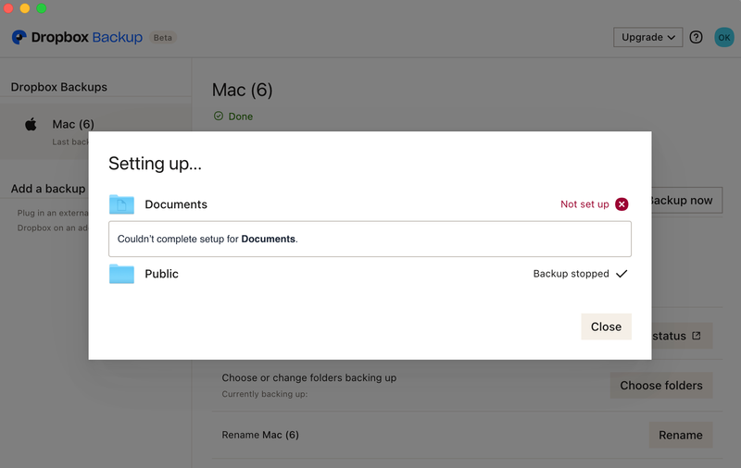Select Mac (6) in the backups sidebar
The image size is (741, 468).
[x=73, y=124]
